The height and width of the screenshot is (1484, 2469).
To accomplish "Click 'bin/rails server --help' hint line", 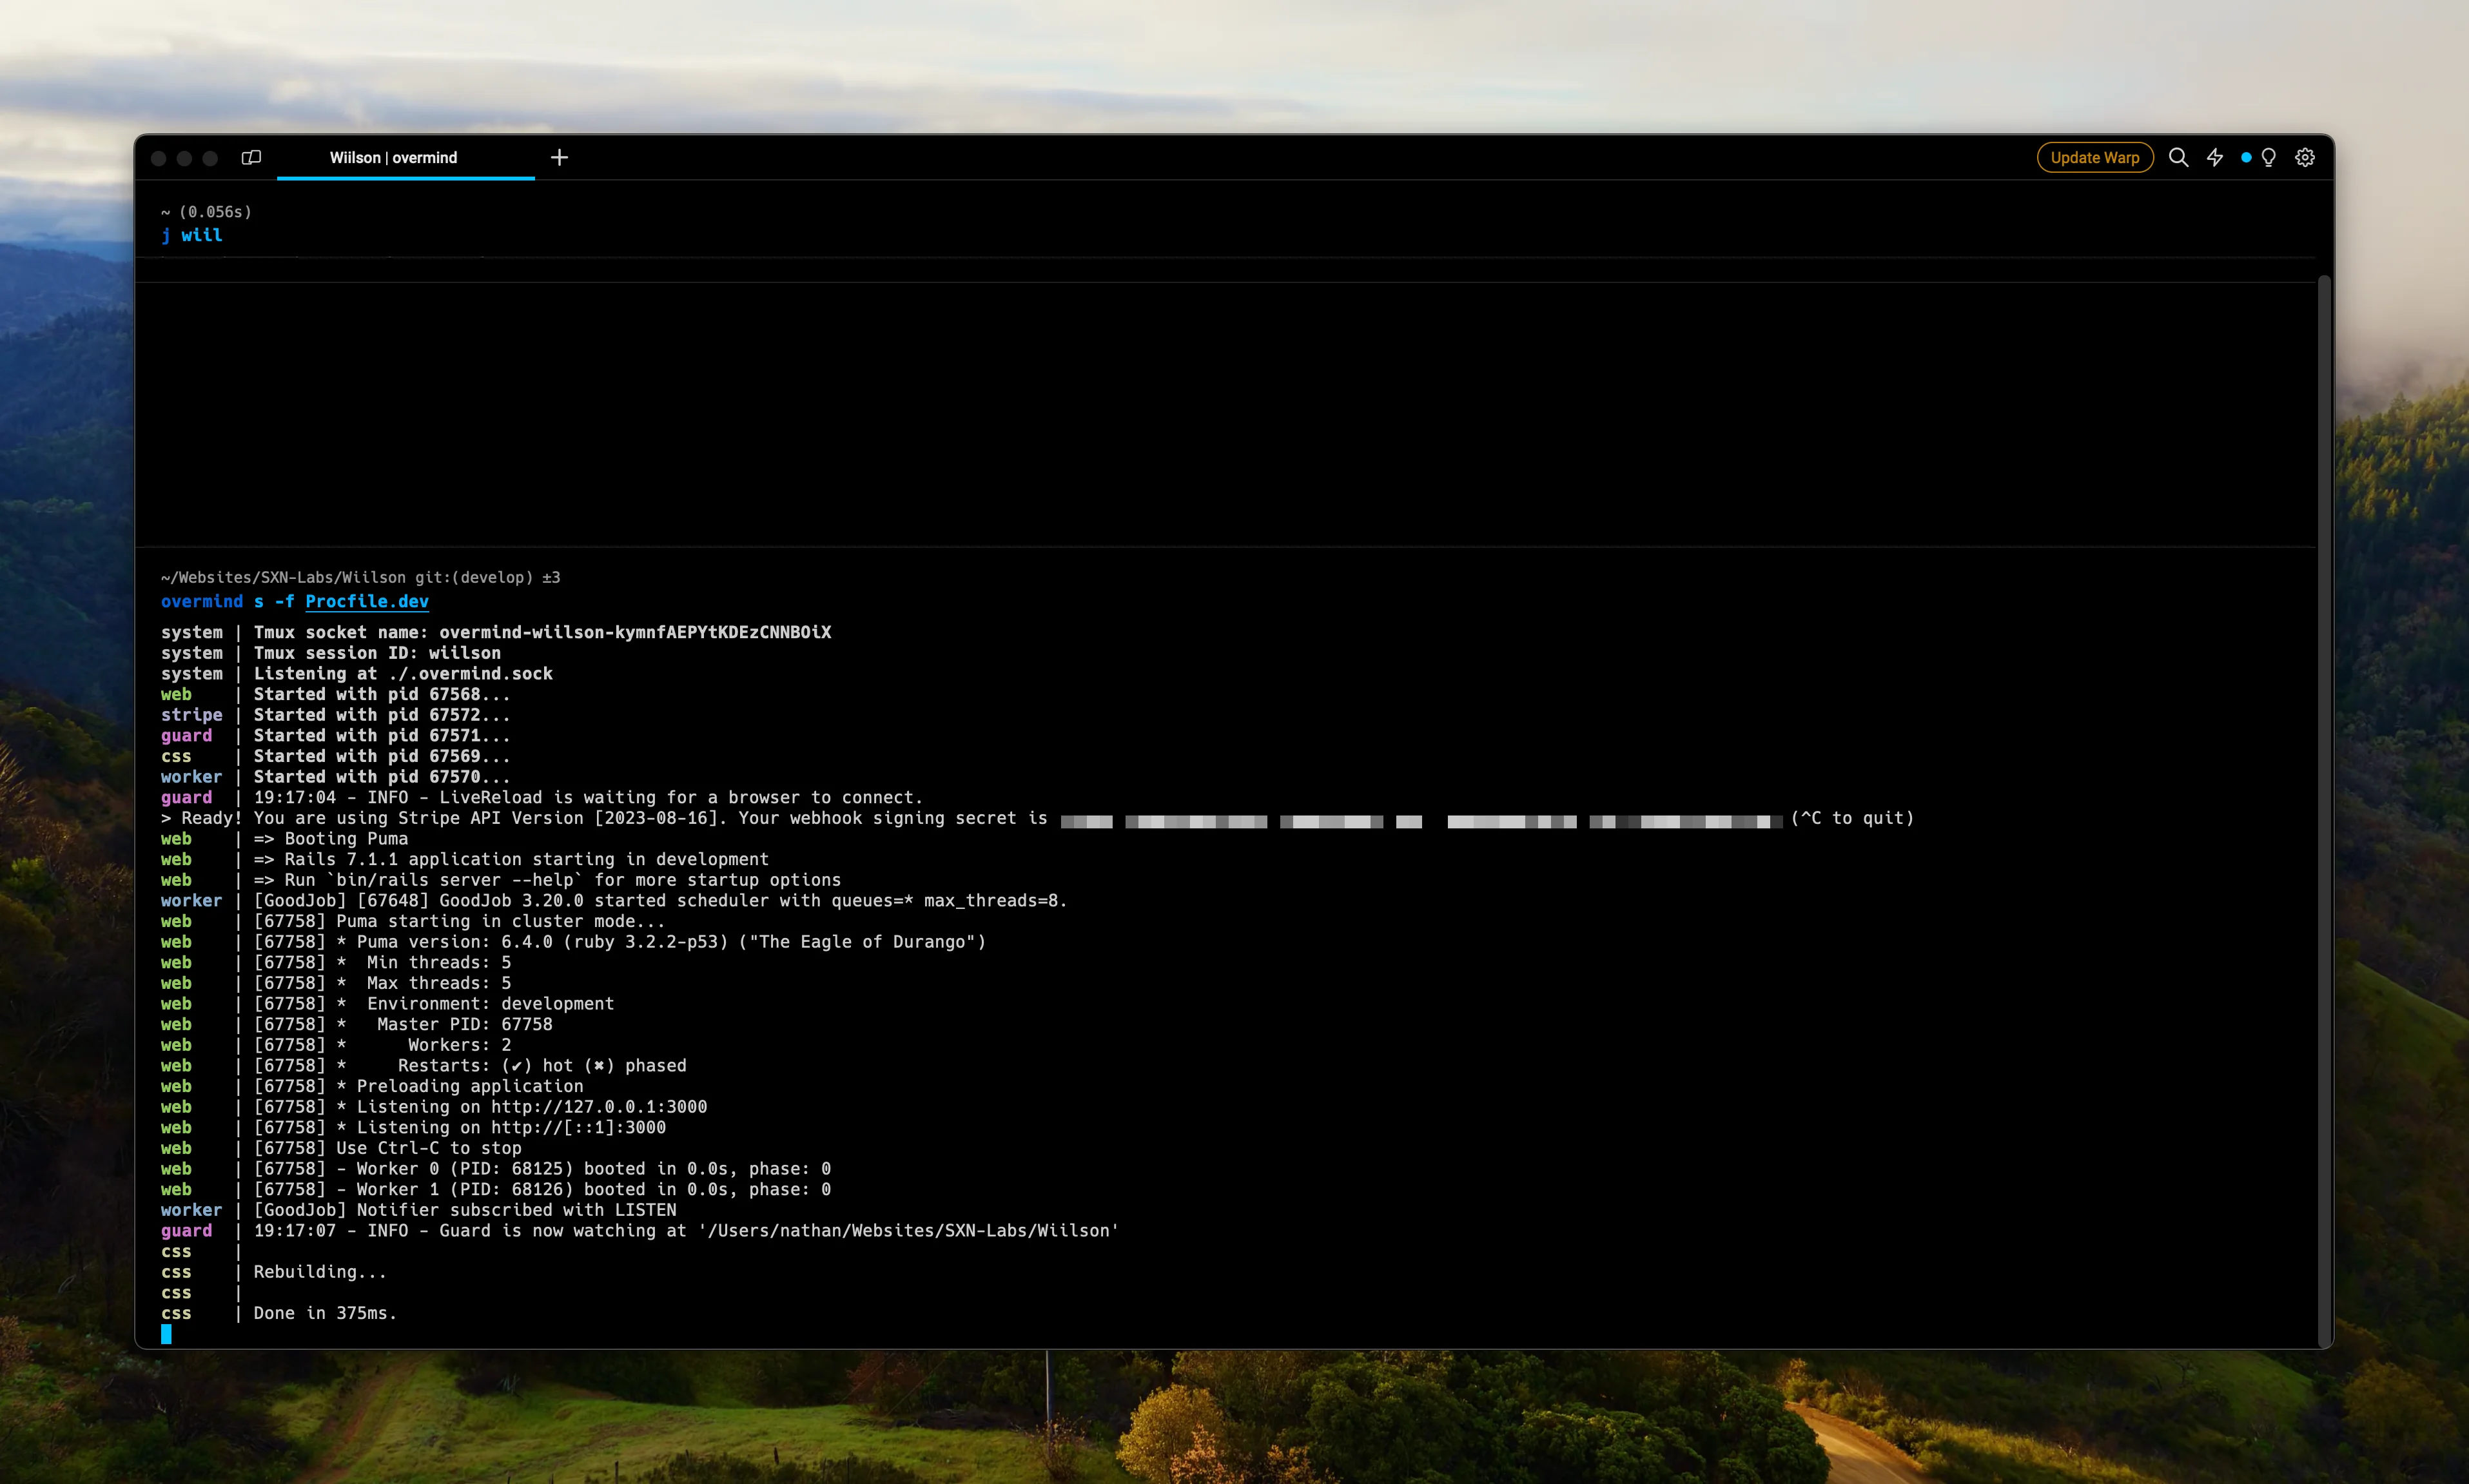I will (x=547, y=880).
